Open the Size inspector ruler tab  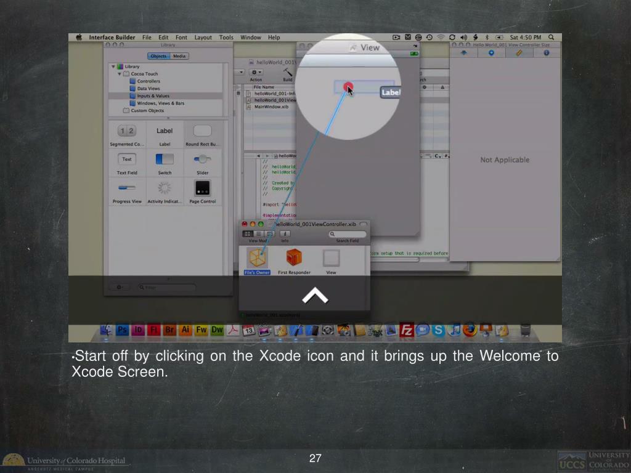[519, 53]
